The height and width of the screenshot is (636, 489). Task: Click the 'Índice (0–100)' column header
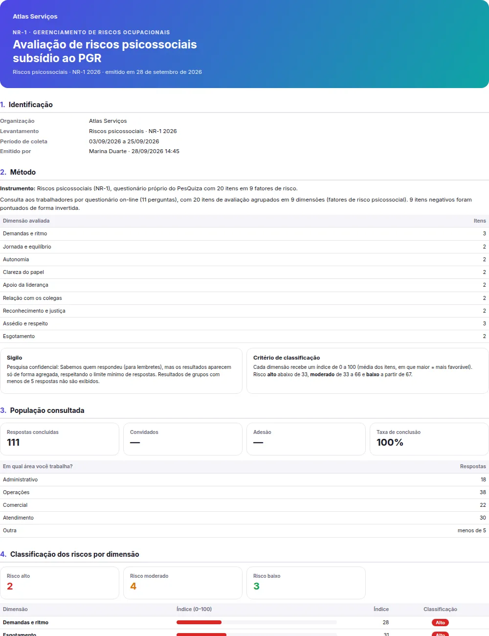coord(194,609)
